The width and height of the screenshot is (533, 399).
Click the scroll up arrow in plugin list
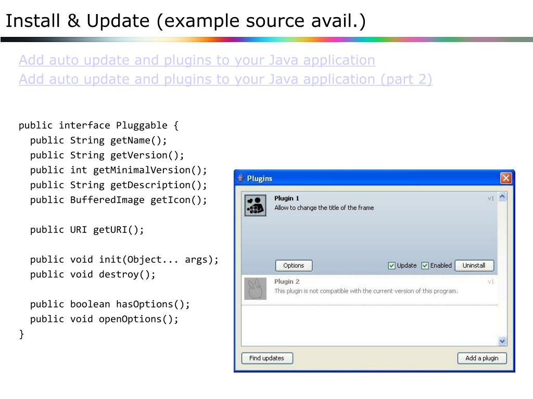point(502,197)
